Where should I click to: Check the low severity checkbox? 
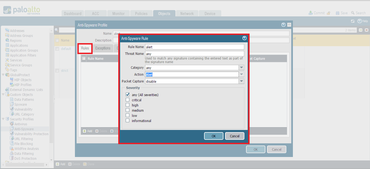point(128,115)
